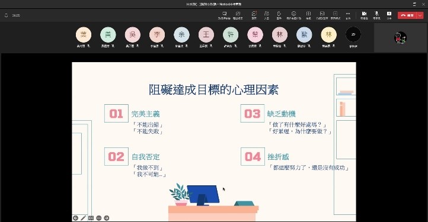
Task: Click the heading 缺乏動機
Action: 282,114
